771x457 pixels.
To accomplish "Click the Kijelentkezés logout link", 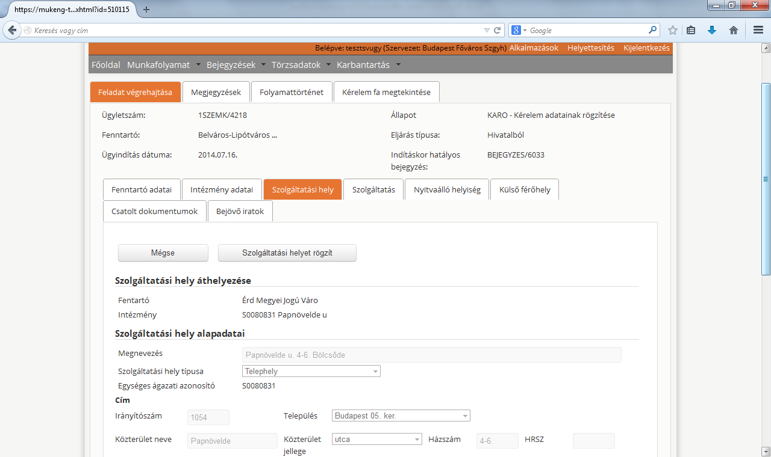I will tap(646, 48).
